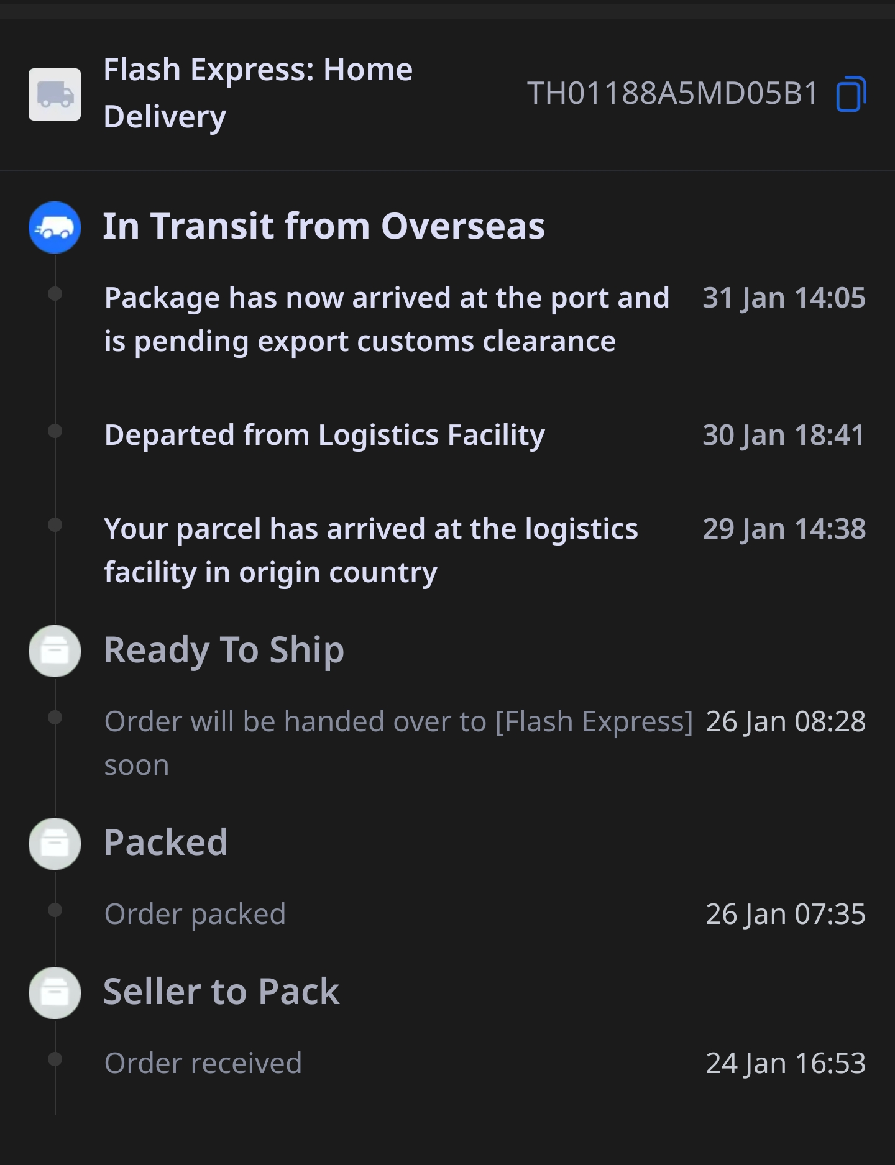Click the handed over to Flash Express entry
Viewport: 895px width, 1165px height.
[x=398, y=742]
